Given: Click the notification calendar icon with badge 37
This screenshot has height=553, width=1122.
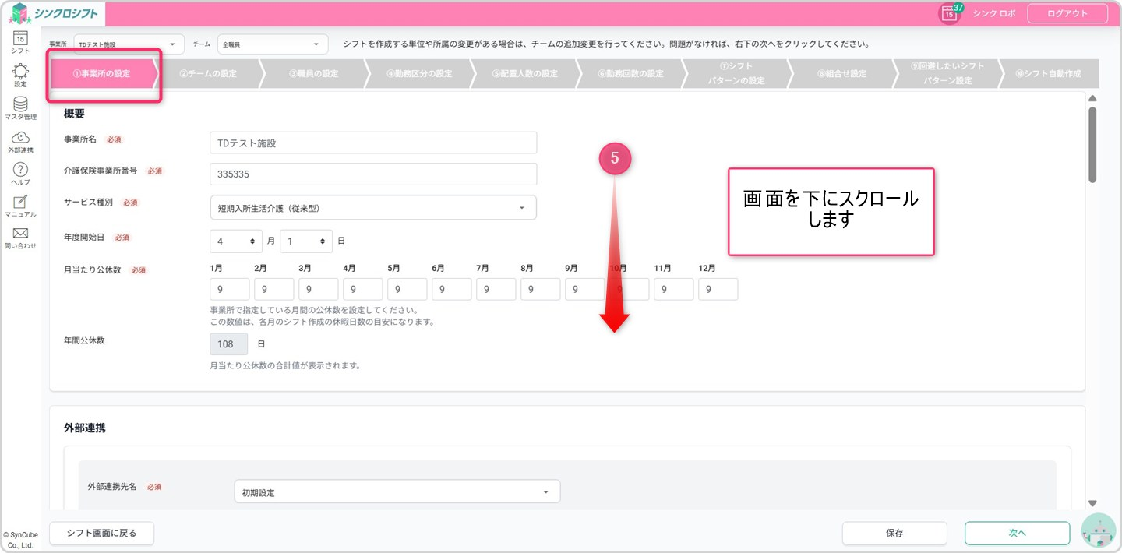Looking at the screenshot, I should coord(949,13).
